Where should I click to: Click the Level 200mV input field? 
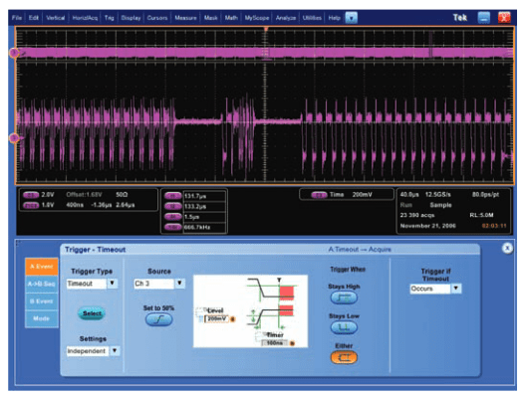(x=217, y=319)
